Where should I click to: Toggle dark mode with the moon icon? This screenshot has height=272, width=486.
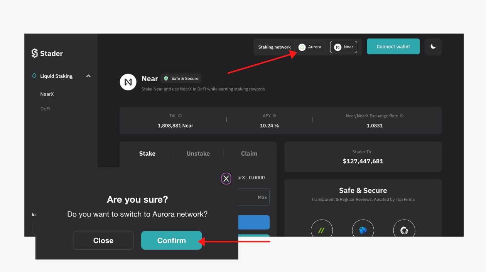(x=433, y=47)
